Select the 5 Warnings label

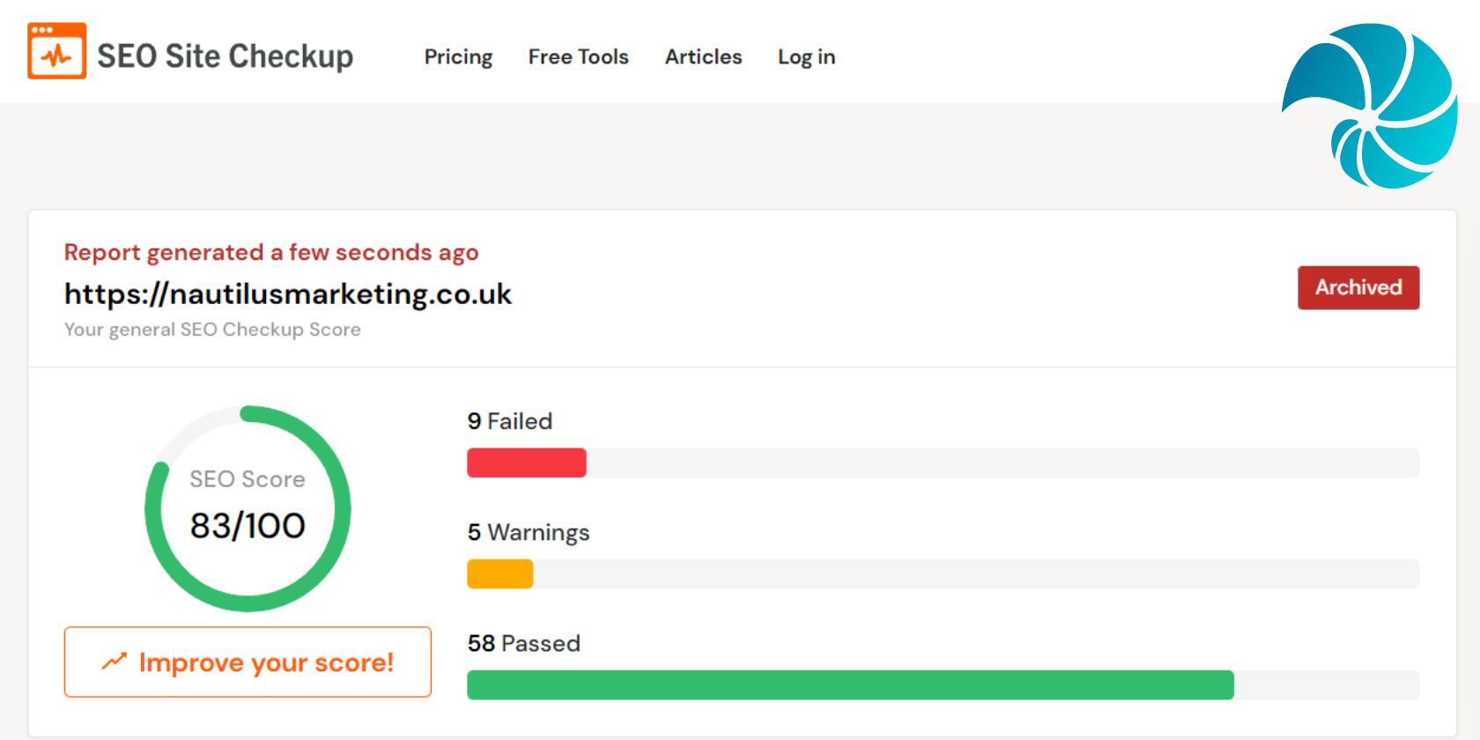528,532
